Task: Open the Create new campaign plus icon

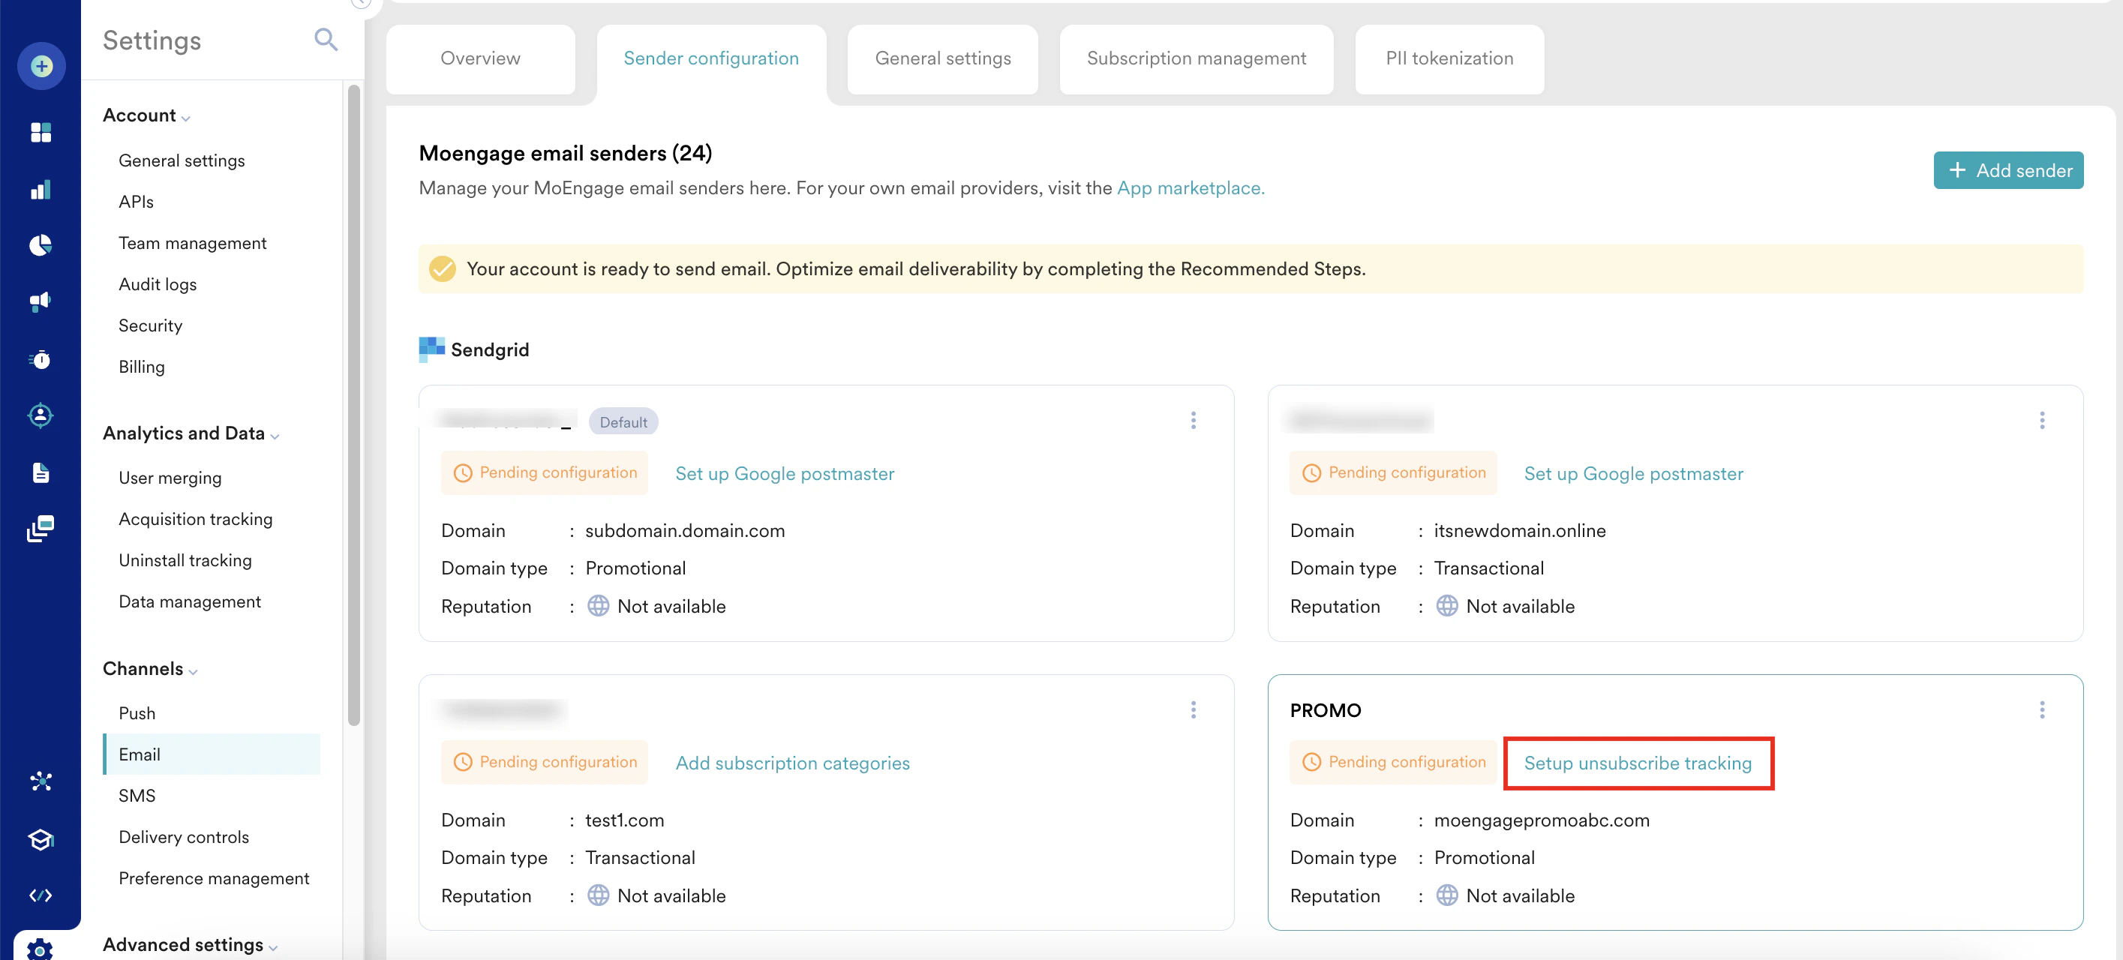Action: point(41,66)
